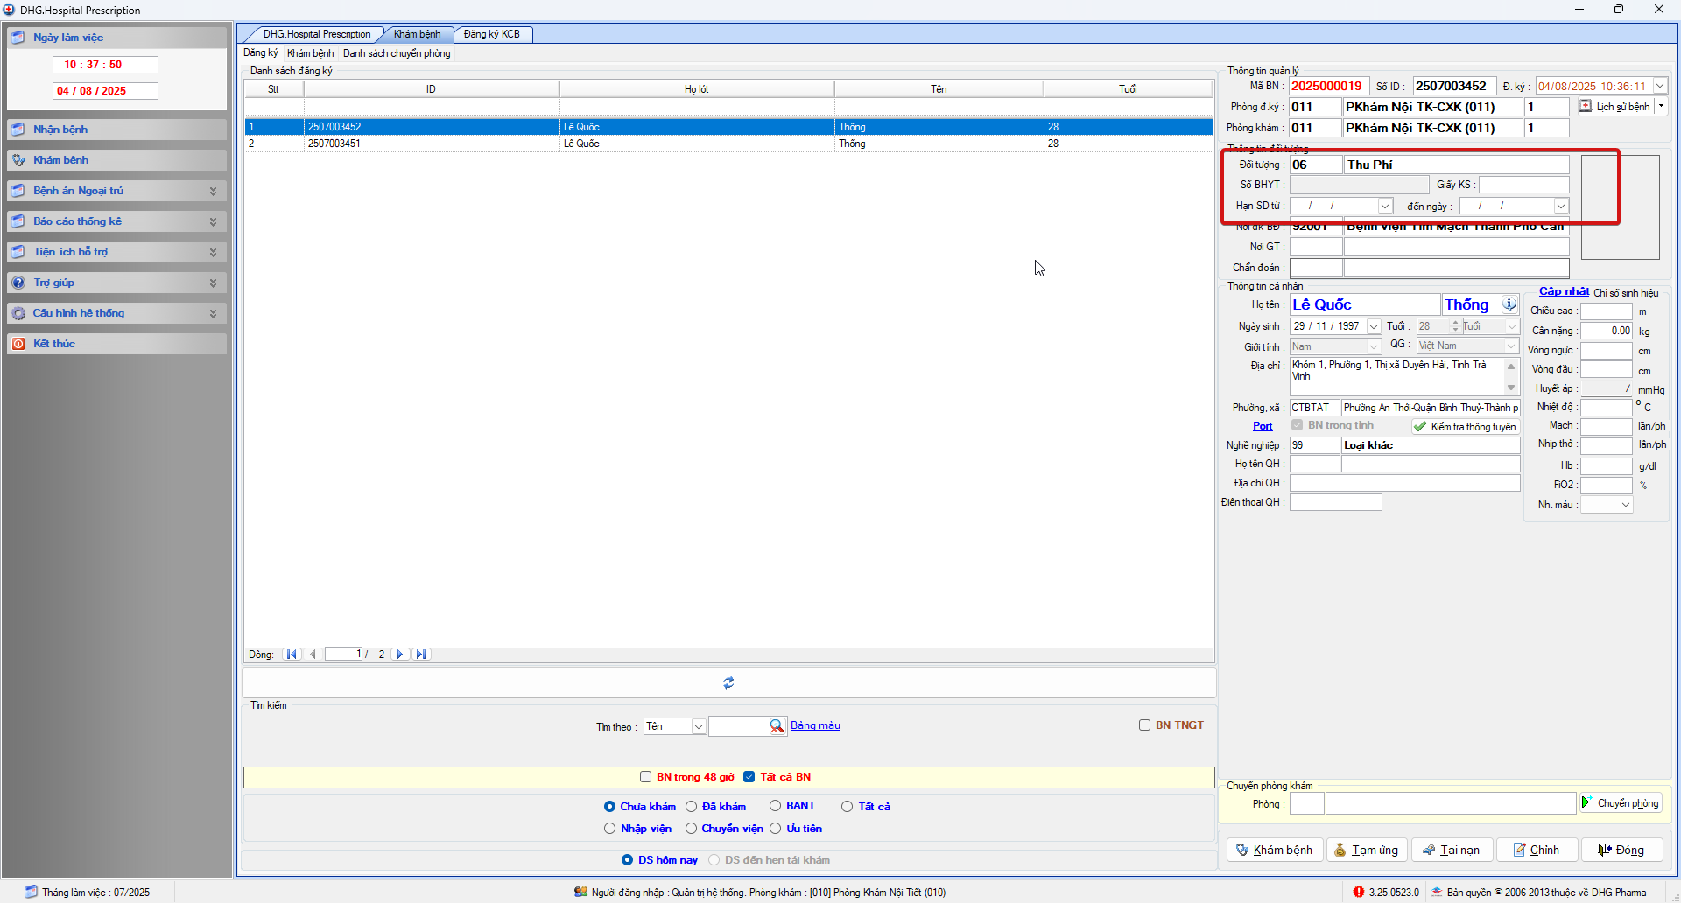1681x903 pixels.
Task: Select the Chuyển viện radio button
Action: tap(691, 829)
